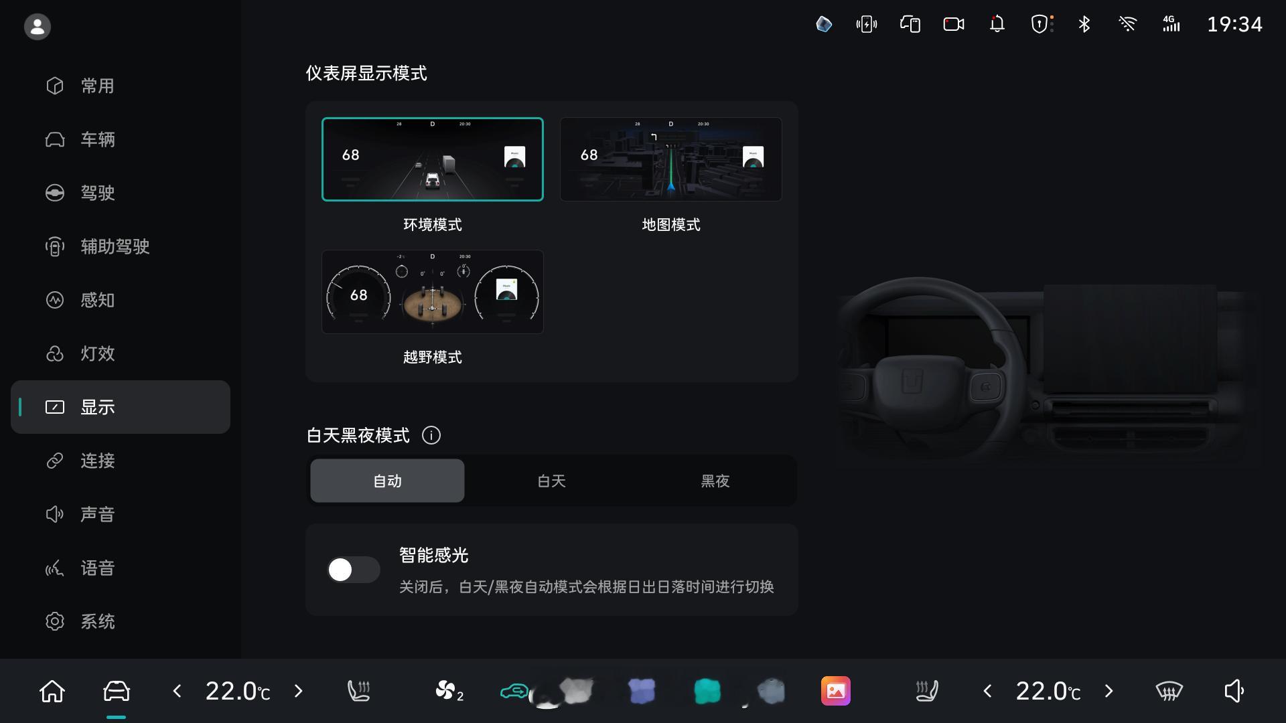The height and width of the screenshot is (723, 1286).
Task: Tap the Bluetooth status icon
Action: (x=1084, y=25)
